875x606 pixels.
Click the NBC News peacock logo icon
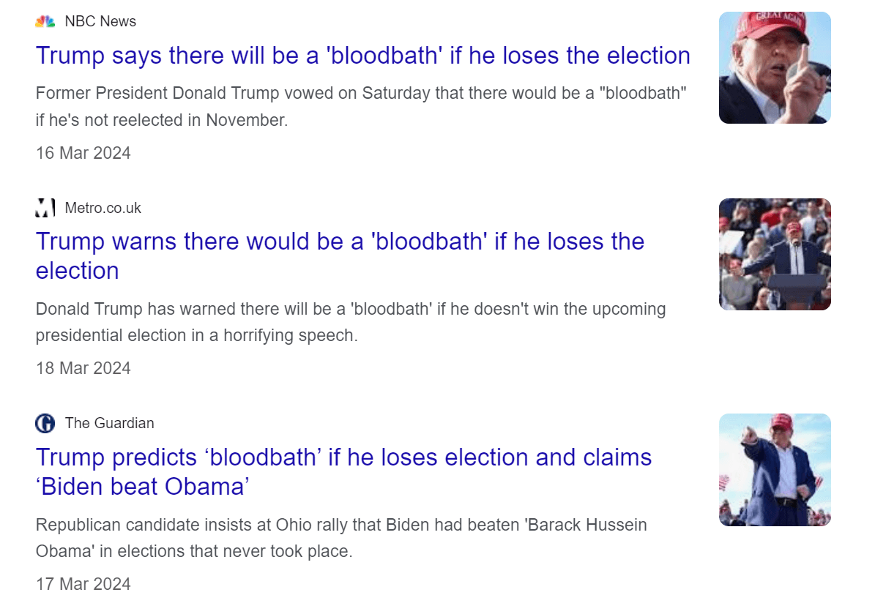coord(45,21)
